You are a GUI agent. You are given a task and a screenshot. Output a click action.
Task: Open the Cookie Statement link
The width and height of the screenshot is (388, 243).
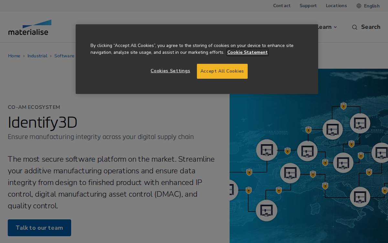pyautogui.click(x=247, y=52)
